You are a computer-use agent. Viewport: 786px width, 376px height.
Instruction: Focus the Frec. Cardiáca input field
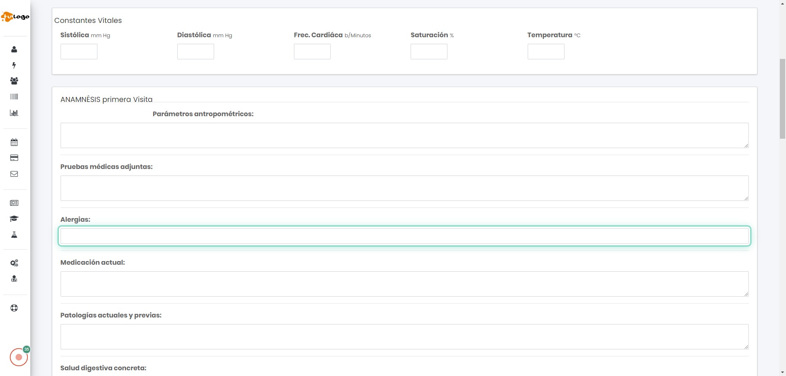pyautogui.click(x=312, y=52)
